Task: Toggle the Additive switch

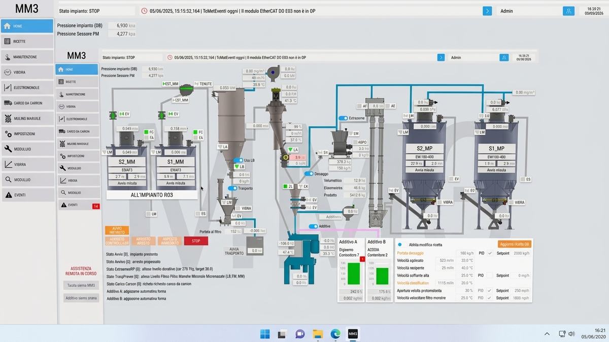Action: coord(313,226)
